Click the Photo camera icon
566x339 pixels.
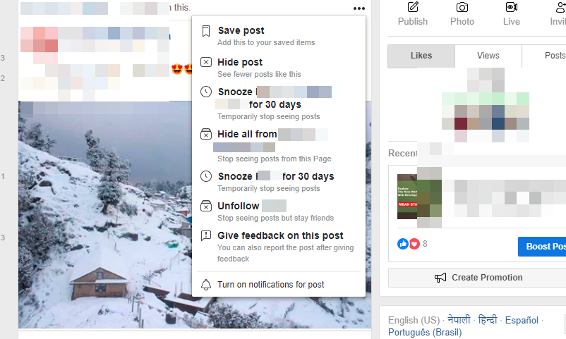point(462,7)
